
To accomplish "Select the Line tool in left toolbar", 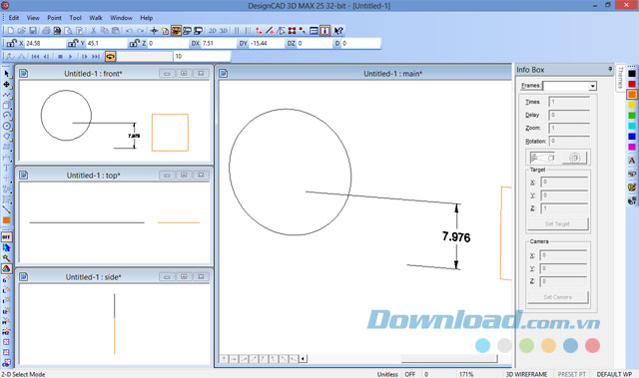I will tap(7, 209).
